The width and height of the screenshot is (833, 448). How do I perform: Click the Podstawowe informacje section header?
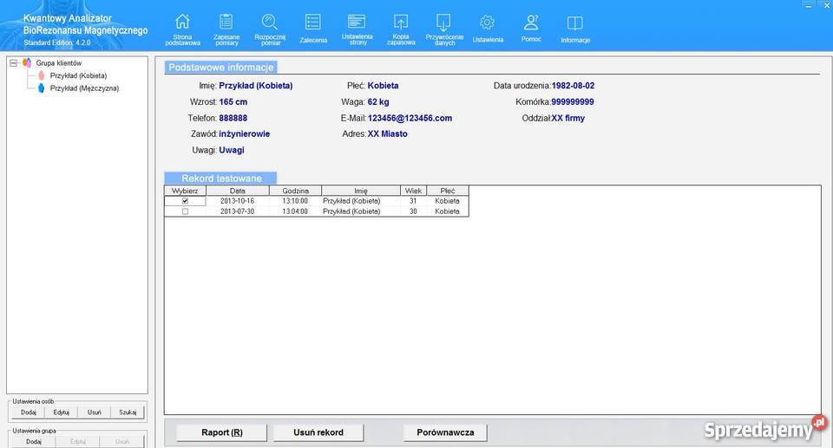221,68
